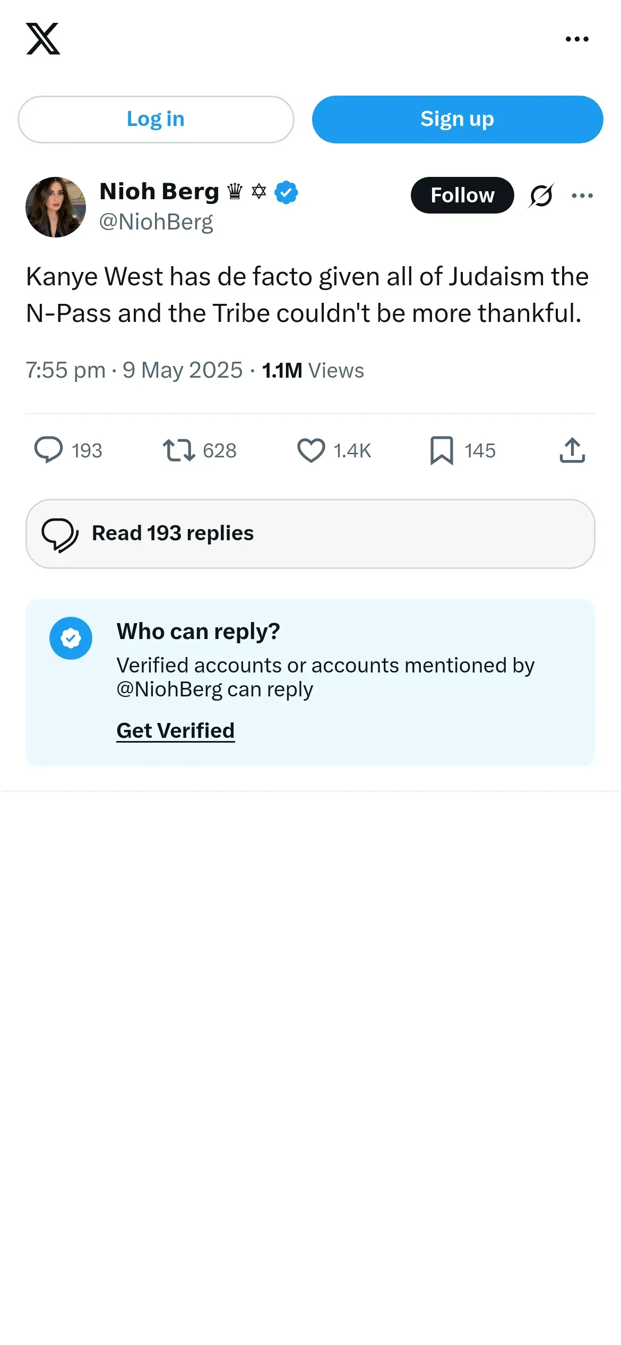
Task: Click the @NiohBerg handle
Action: [x=156, y=222]
